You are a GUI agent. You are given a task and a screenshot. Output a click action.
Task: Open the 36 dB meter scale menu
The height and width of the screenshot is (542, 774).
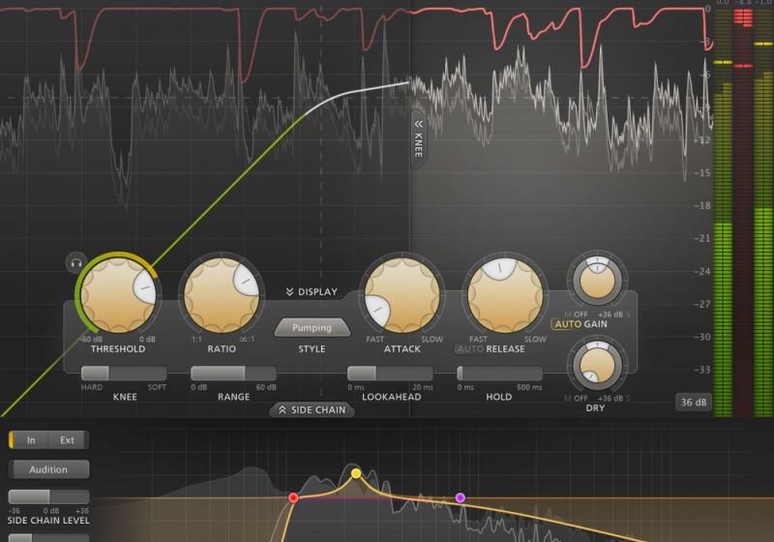coord(692,403)
